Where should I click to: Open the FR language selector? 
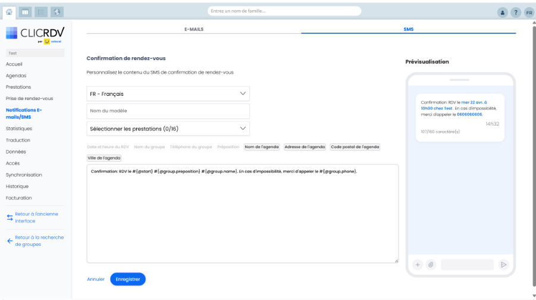click(x=529, y=12)
